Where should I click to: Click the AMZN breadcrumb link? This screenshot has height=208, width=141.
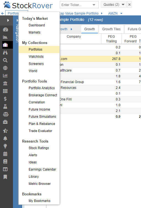click(113, 13)
